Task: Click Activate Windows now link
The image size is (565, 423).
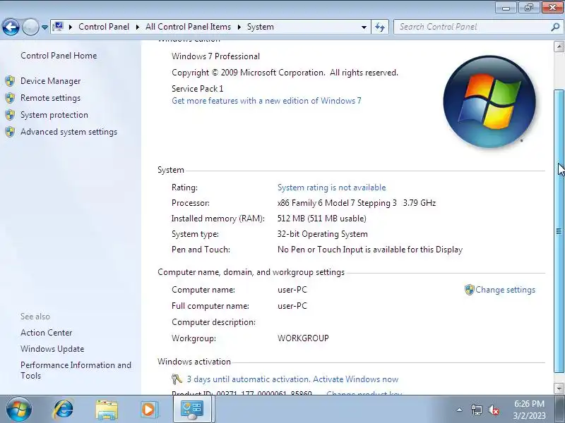Action: tap(356, 379)
